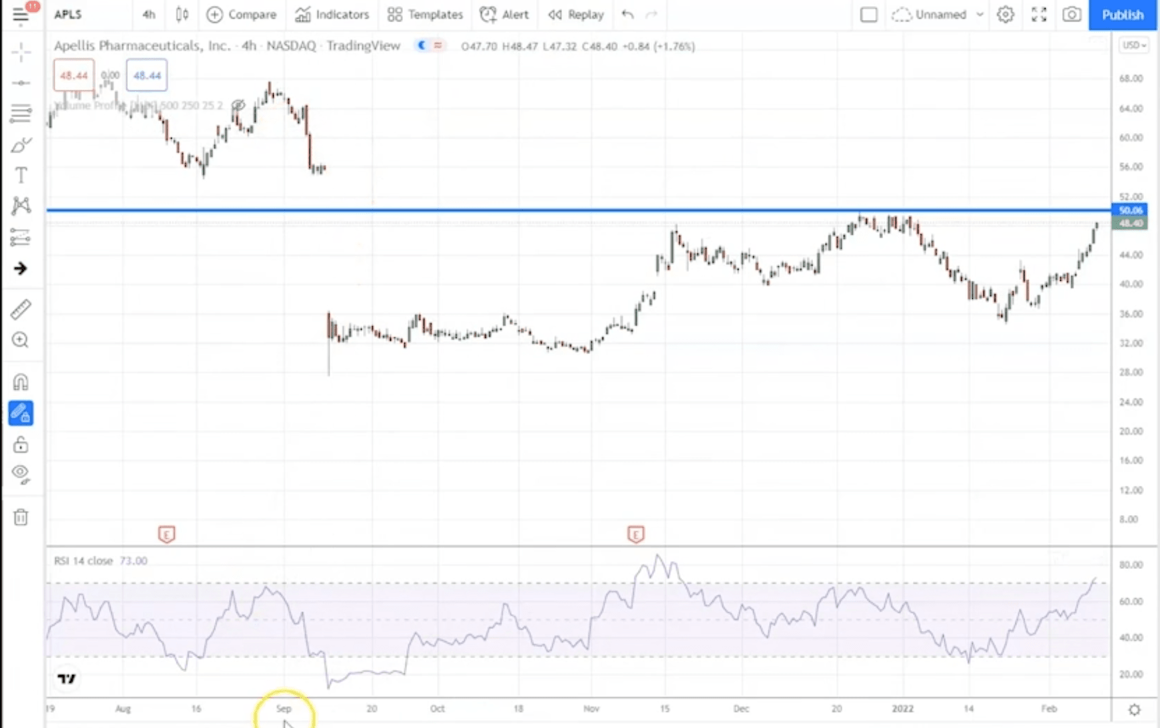The image size is (1160, 728).
Task: Select the trend line drawing tool
Action: [21, 83]
